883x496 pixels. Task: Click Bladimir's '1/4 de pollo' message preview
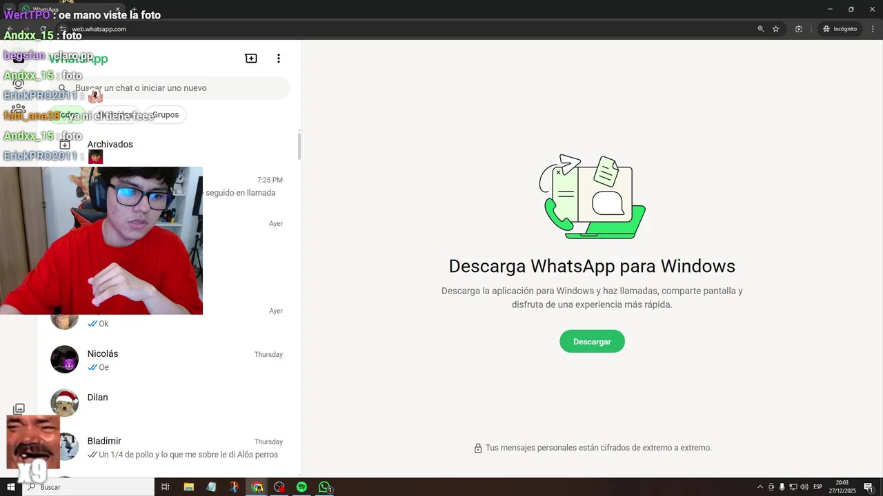(188, 455)
